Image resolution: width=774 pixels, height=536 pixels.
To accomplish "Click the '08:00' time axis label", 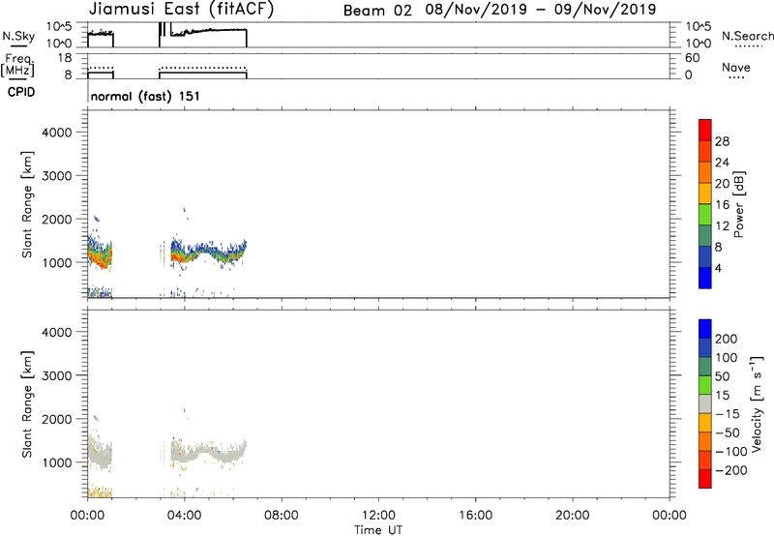I will (282, 516).
